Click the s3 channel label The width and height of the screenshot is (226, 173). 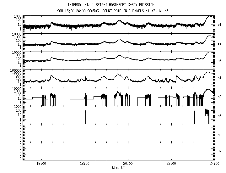[x=219, y=60]
